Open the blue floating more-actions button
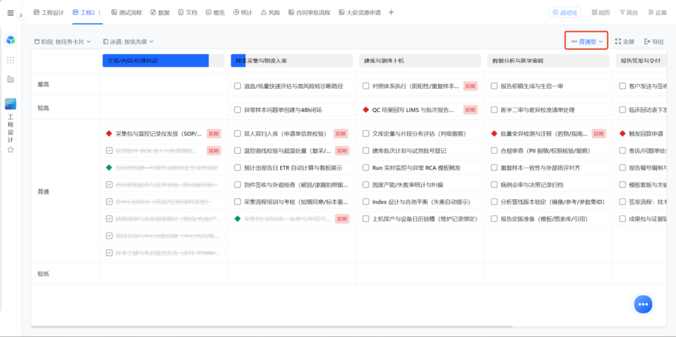This screenshot has height=337, width=676. click(643, 304)
